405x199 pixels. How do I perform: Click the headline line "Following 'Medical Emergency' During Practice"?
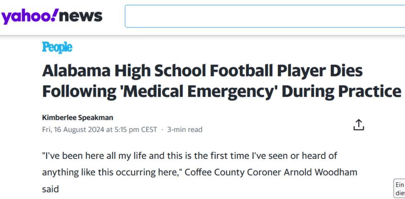click(222, 92)
